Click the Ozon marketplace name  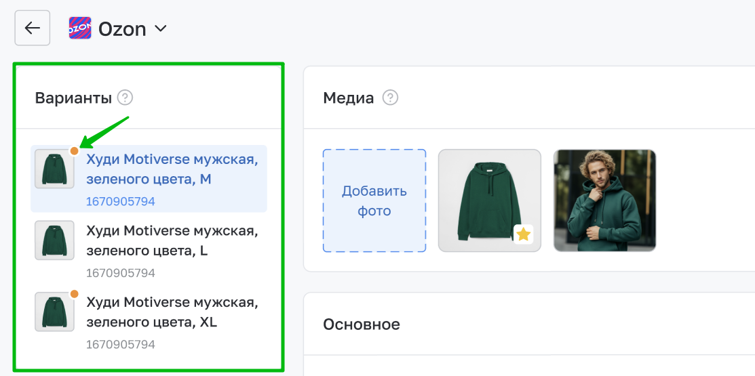(122, 29)
